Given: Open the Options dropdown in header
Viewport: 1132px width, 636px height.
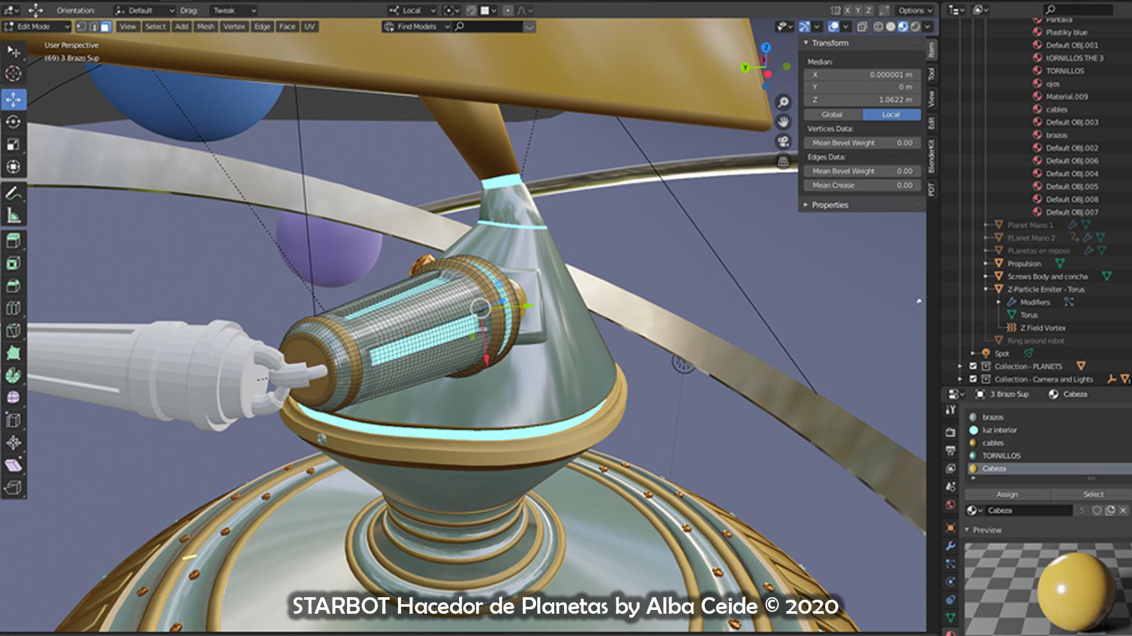Looking at the screenshot, I should pyautogui.click(x=915, y=10).
